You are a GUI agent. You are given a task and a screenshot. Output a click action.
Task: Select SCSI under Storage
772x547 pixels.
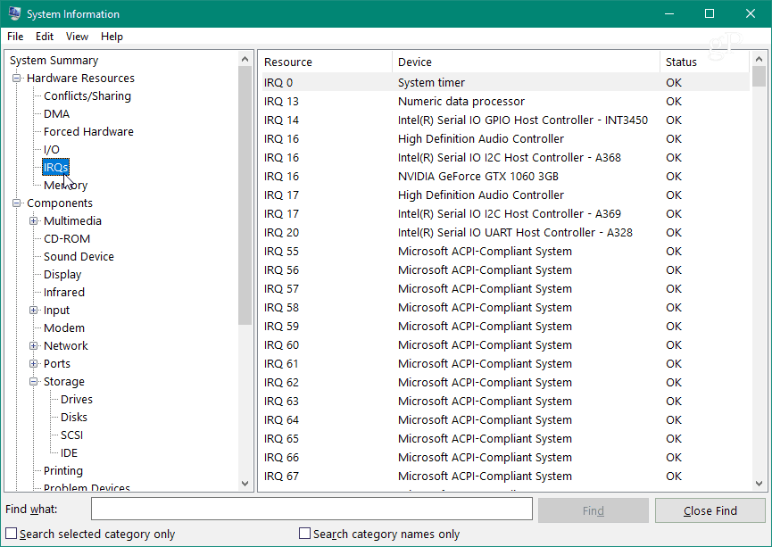[x=72, y=435]
